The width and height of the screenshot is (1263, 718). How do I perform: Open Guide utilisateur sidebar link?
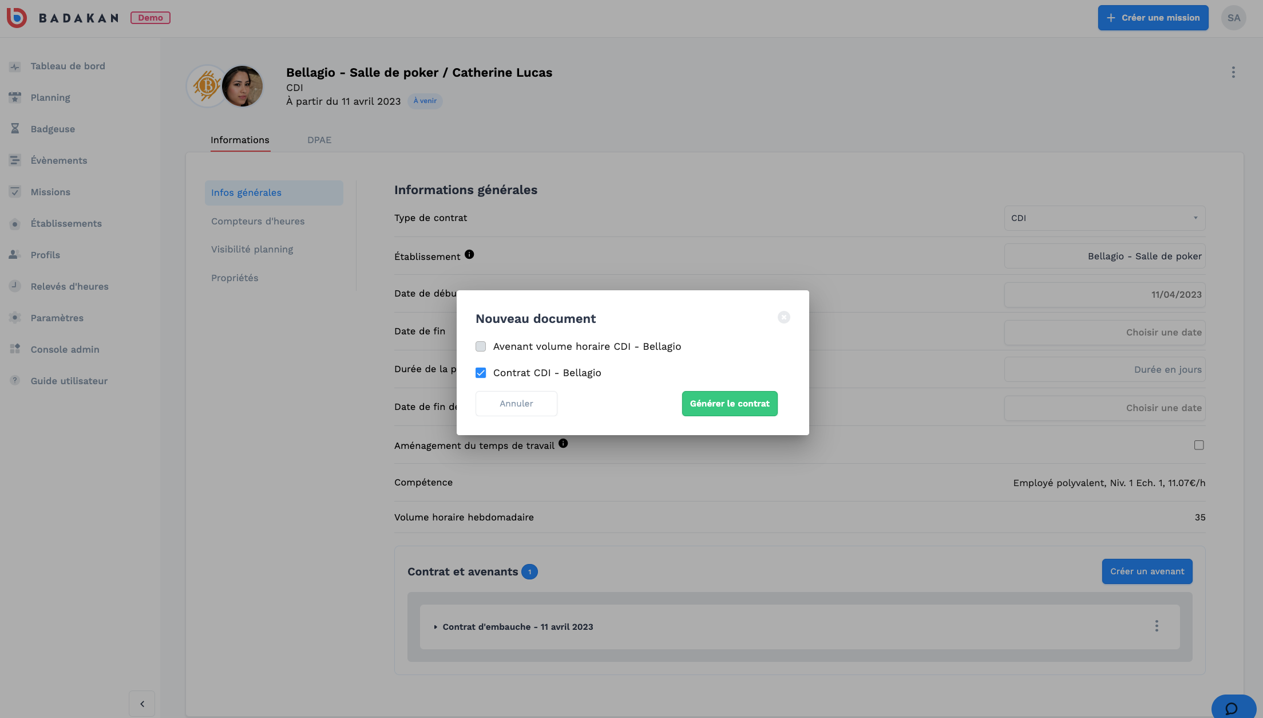[69, 381]
